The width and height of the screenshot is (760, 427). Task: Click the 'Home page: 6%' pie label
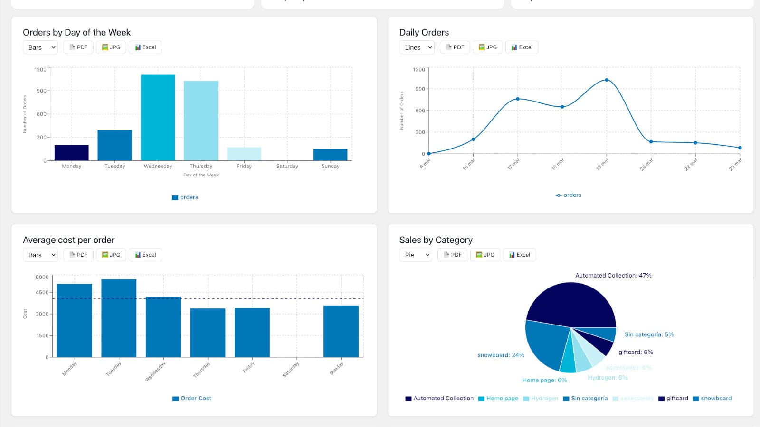tap(544, 381)
